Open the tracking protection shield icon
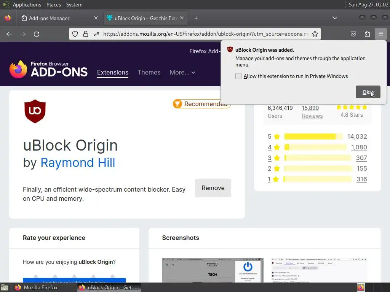The height and width of the screenshot is (292, 390). point(75,34)
